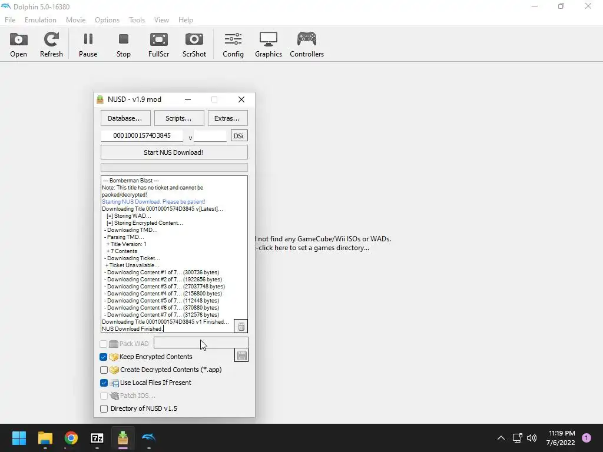The height and width of the screenshot is (452, 603).
Task: Open the notification badge in taskbar corner
Action: (x=587, y=438)
